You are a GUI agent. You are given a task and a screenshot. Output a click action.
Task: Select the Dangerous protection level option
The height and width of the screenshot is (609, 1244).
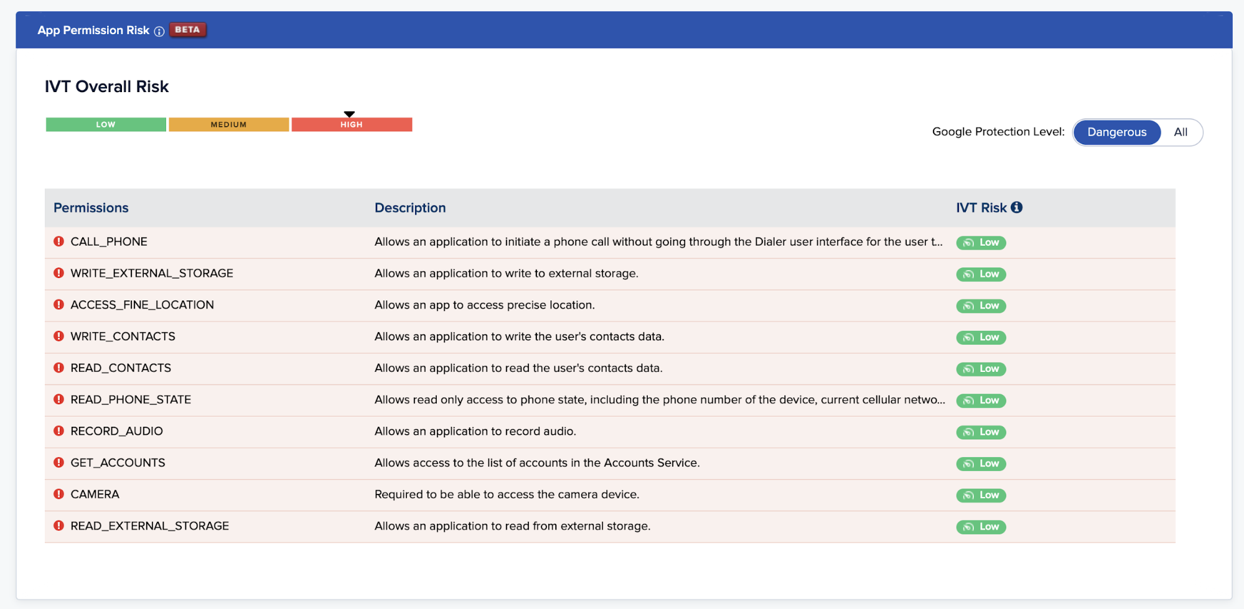(1116, 132)
